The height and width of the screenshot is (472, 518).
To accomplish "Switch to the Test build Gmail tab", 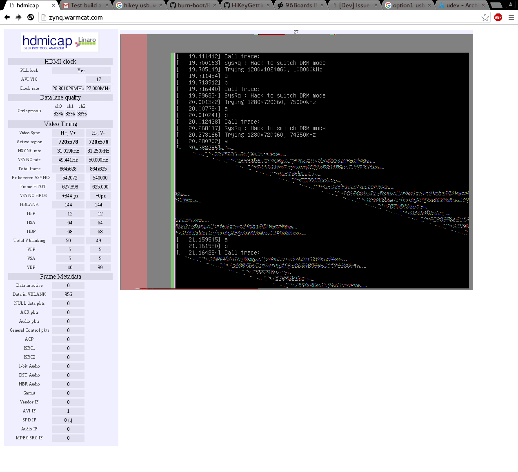I will [x=84, y=5].
